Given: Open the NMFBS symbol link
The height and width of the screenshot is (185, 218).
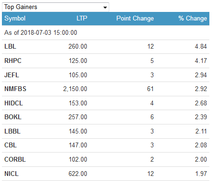Looking at the screenshot, I should click(x=15, y=89).
